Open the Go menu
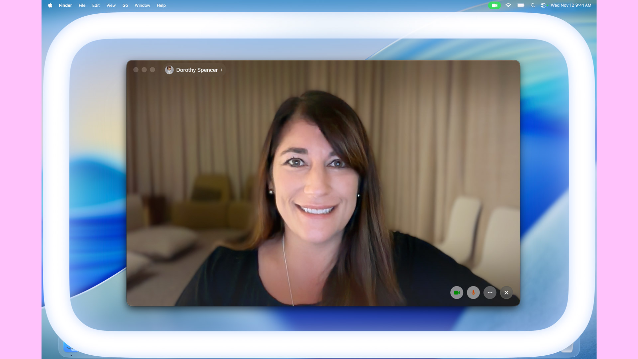This screenshot has height=359, width=638. 125,5
